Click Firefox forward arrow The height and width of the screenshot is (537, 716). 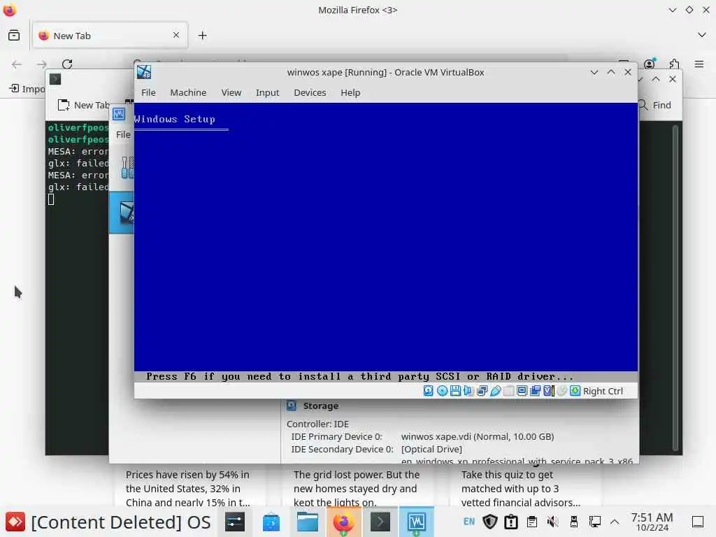click(42, 64)
